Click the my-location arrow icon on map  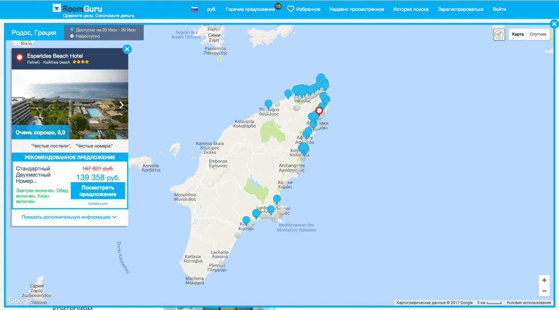[499, 34]
